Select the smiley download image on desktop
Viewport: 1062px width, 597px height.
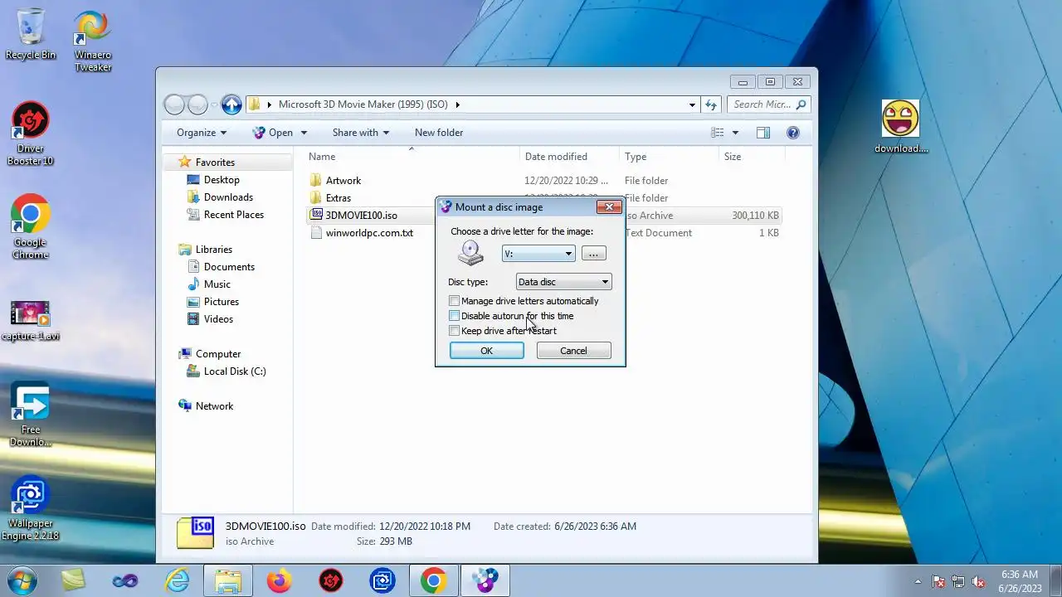coord(901,126)
